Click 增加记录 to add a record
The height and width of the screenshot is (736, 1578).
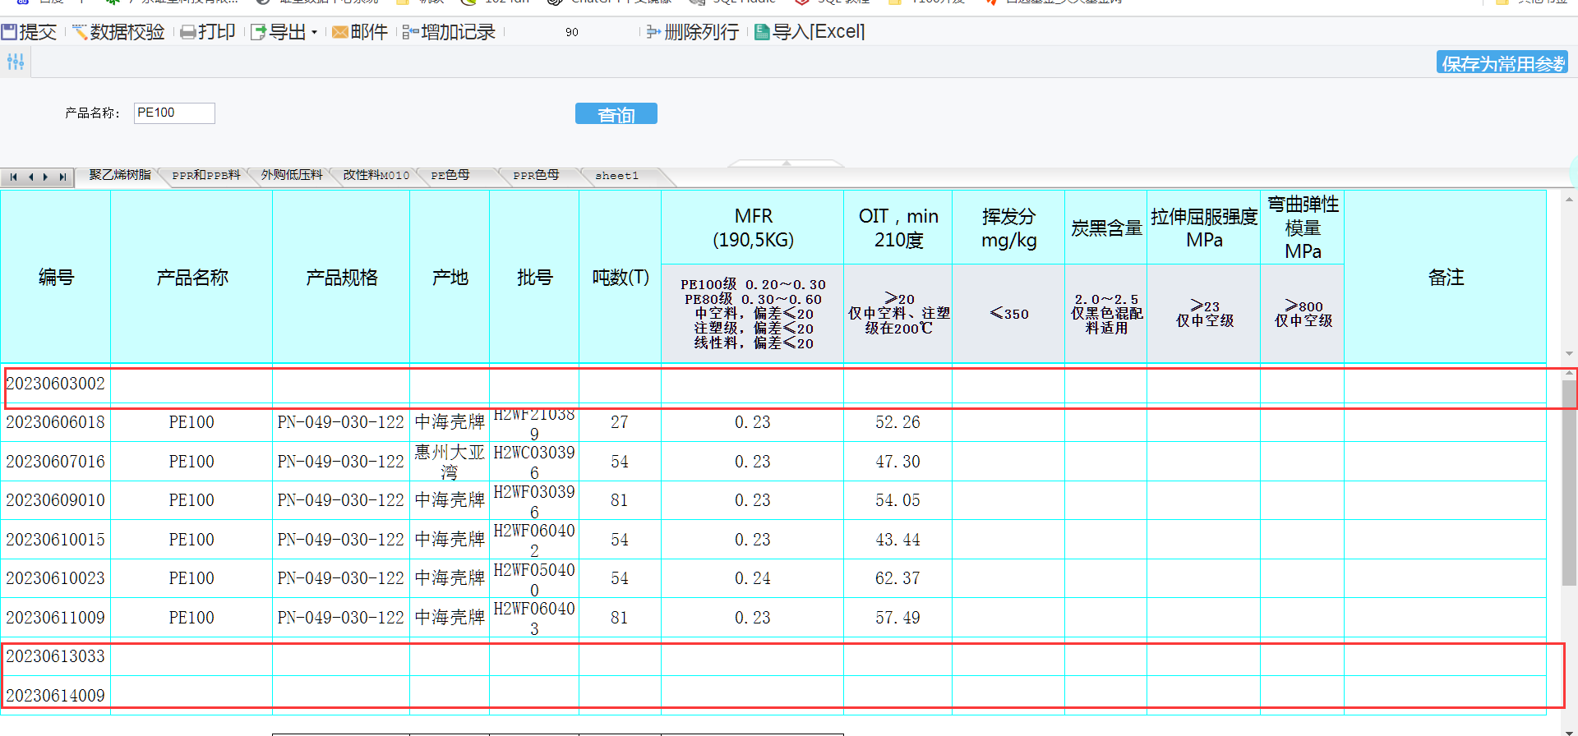pos(449,32)
